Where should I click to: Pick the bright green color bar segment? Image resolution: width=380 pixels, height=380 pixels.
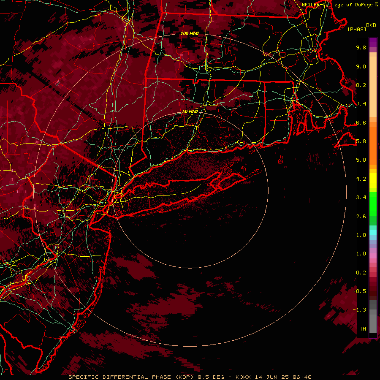coord(373,204)
